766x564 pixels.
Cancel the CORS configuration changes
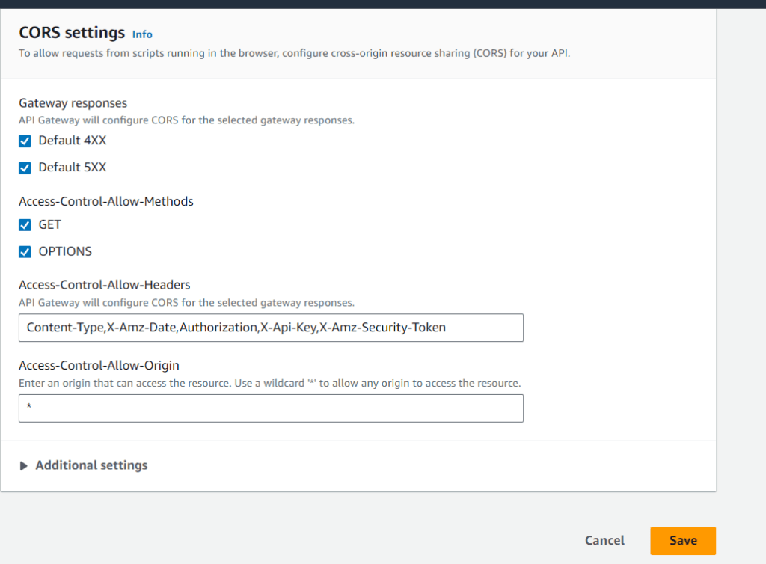pos(604,540)
